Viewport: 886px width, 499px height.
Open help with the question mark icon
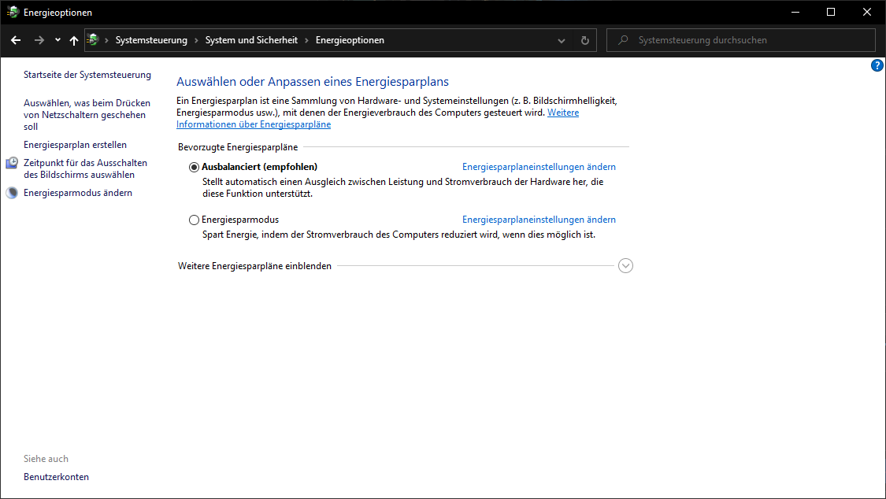[877, 65]
